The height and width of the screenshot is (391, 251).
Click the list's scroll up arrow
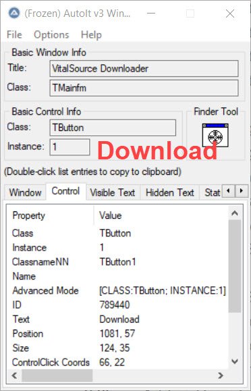coord(235,213)
